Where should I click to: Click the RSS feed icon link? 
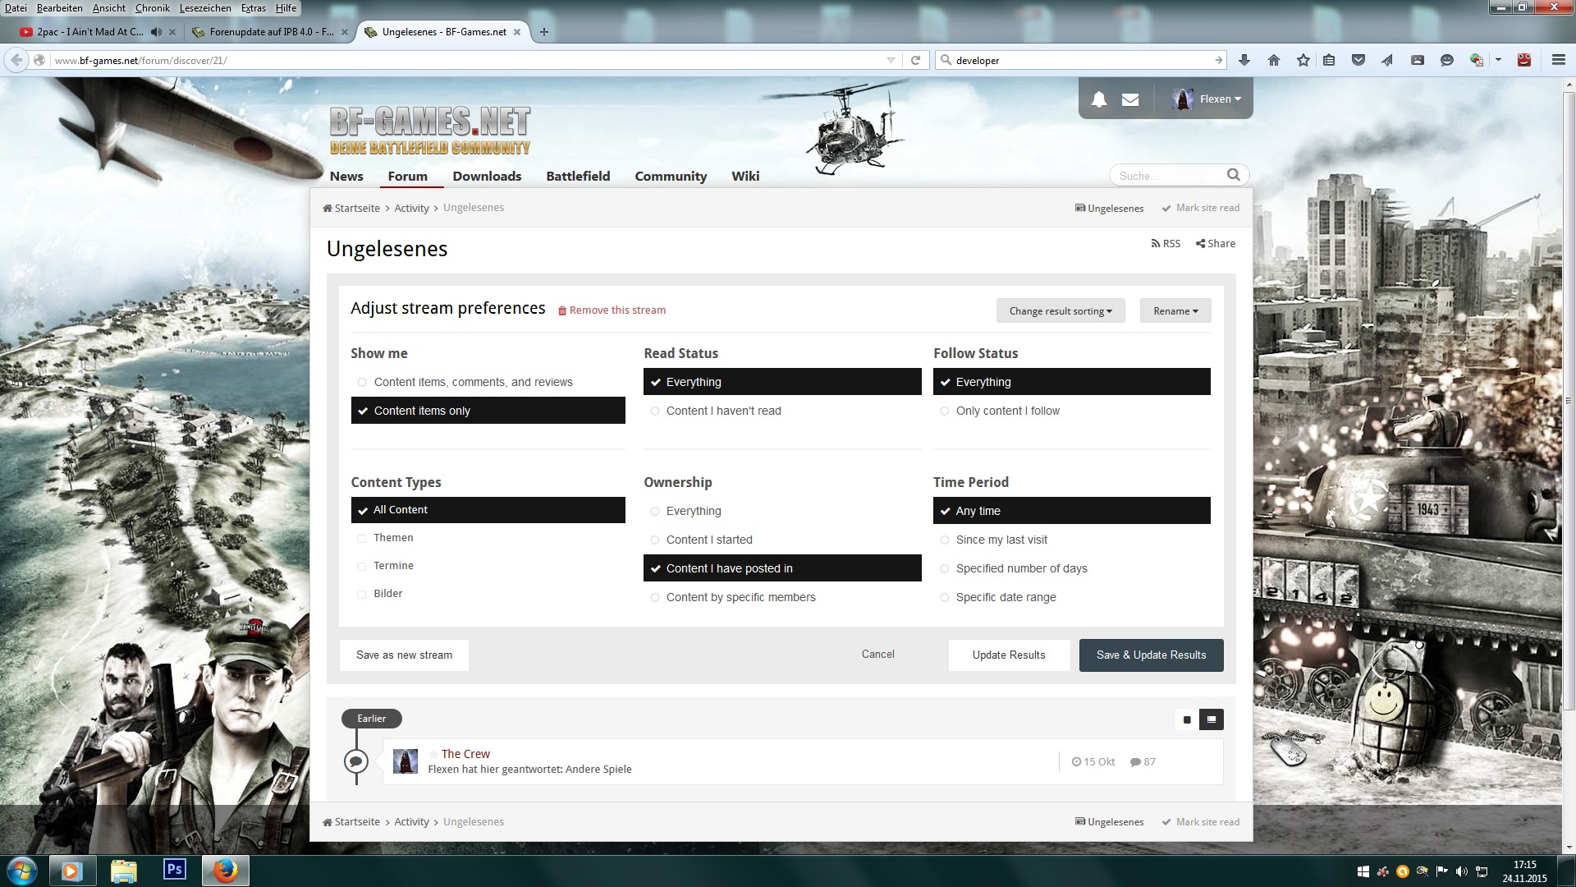point(1166,243)
